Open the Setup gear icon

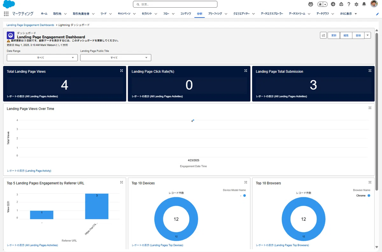[x=357, y=4]
